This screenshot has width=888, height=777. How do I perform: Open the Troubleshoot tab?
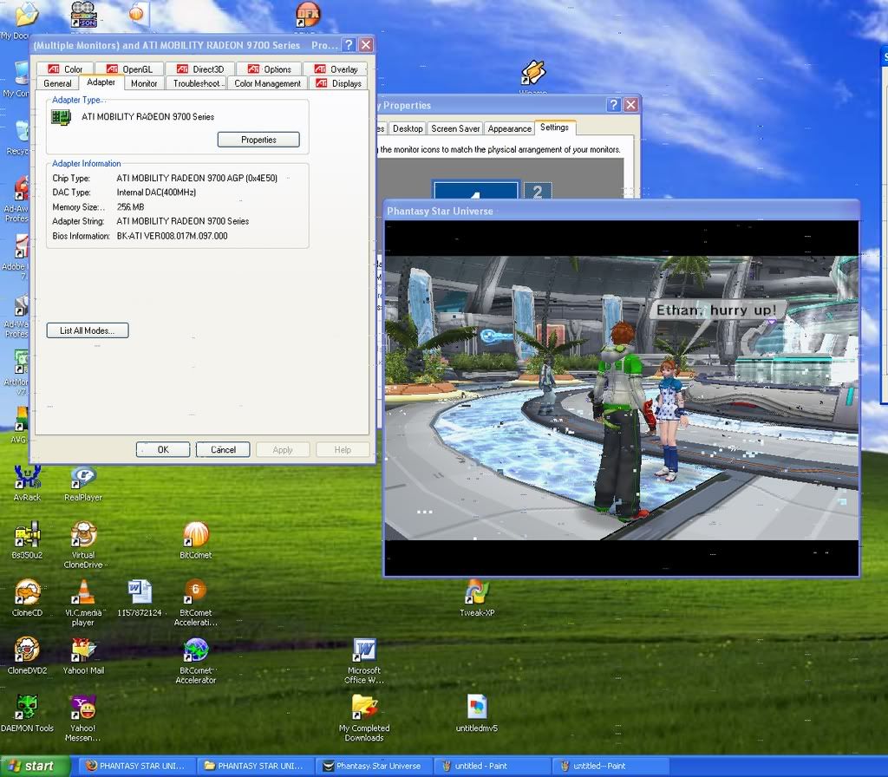click(197, 83)
